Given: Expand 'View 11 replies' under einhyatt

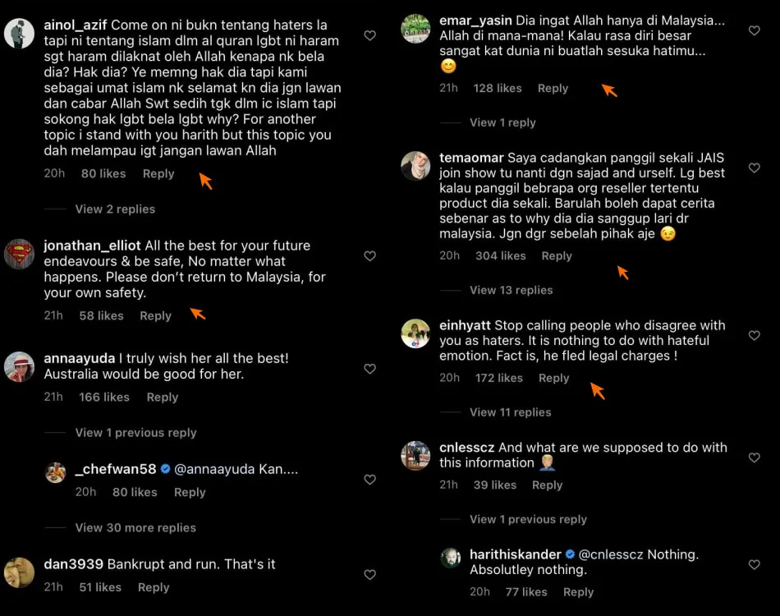Looking at the screenshot, I should coord(510,412).
